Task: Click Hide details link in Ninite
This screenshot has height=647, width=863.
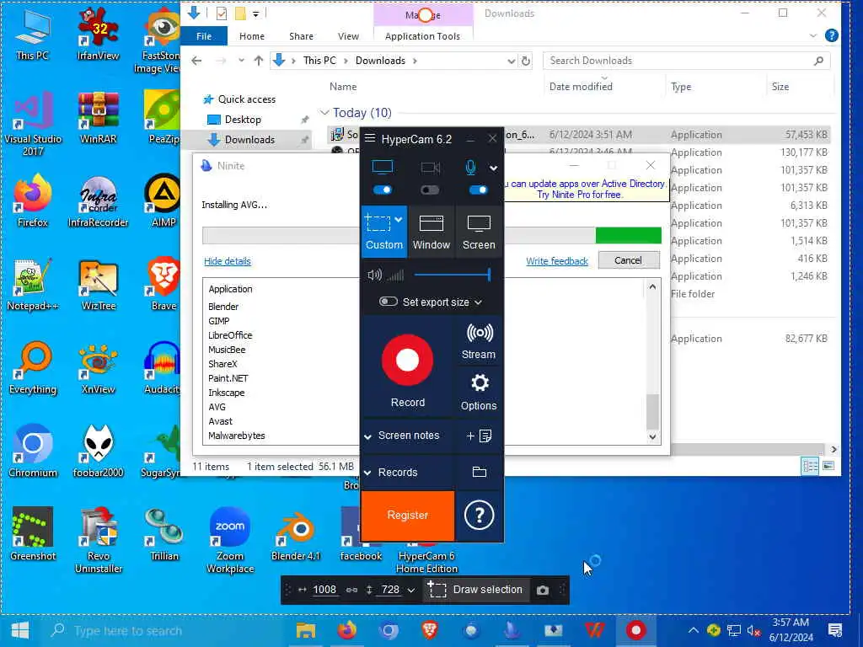Action: tap(228, 261)
